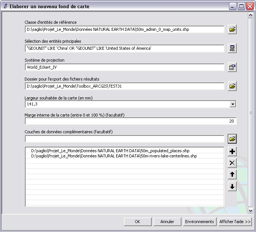Move selected layer down in list
Image resolution: width=256 pixels, height=232 pixels.
click(x=232, y=186)
